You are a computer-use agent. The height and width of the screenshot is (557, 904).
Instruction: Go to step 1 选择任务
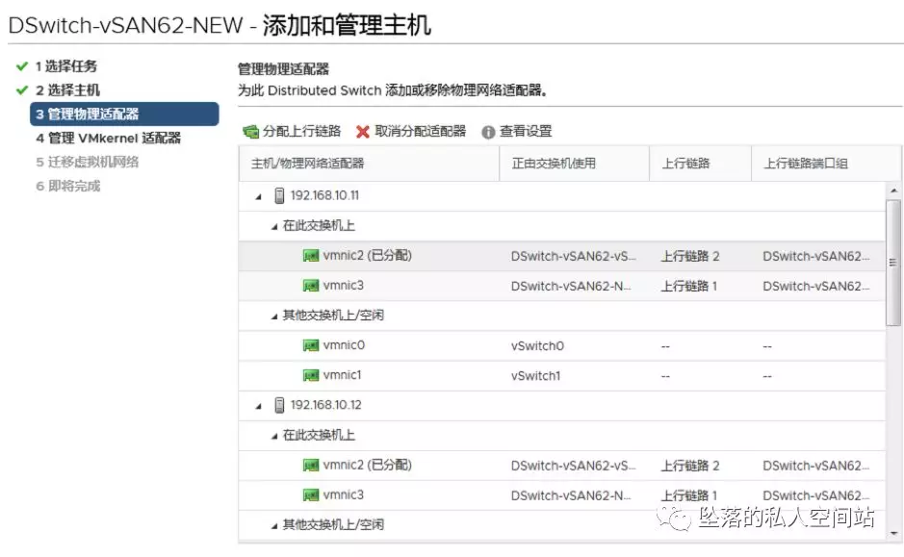65,66
